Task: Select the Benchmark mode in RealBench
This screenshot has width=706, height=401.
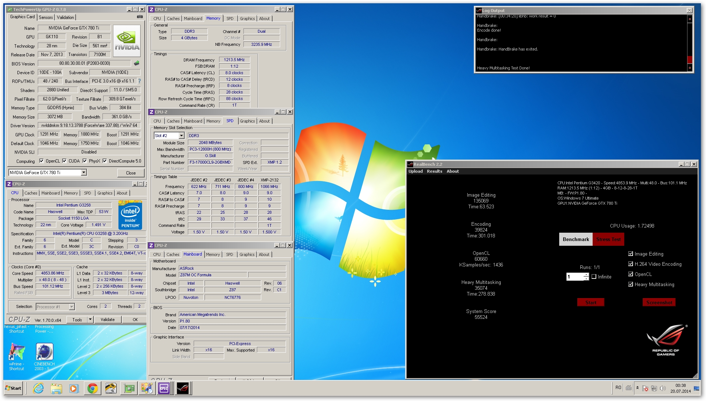Action: coord(576,239)
